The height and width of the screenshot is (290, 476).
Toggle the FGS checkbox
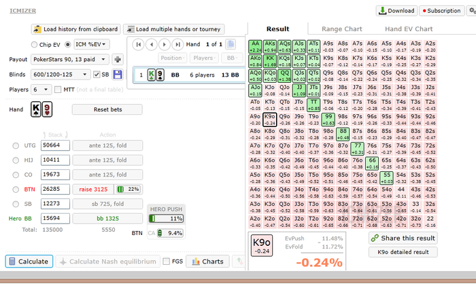(166, 261)
